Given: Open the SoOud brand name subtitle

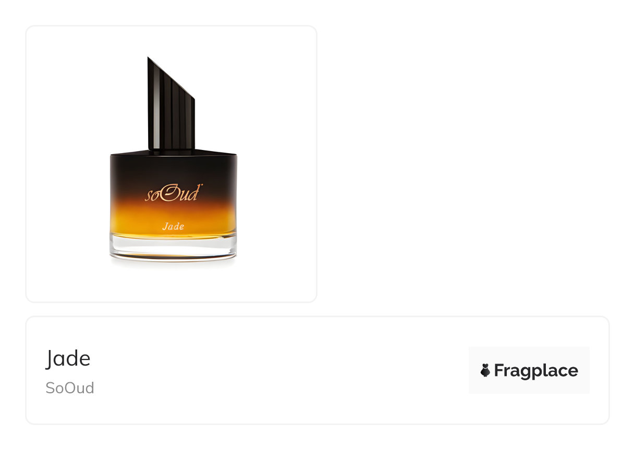Looking at the screenshot, I should pos(70,388).
